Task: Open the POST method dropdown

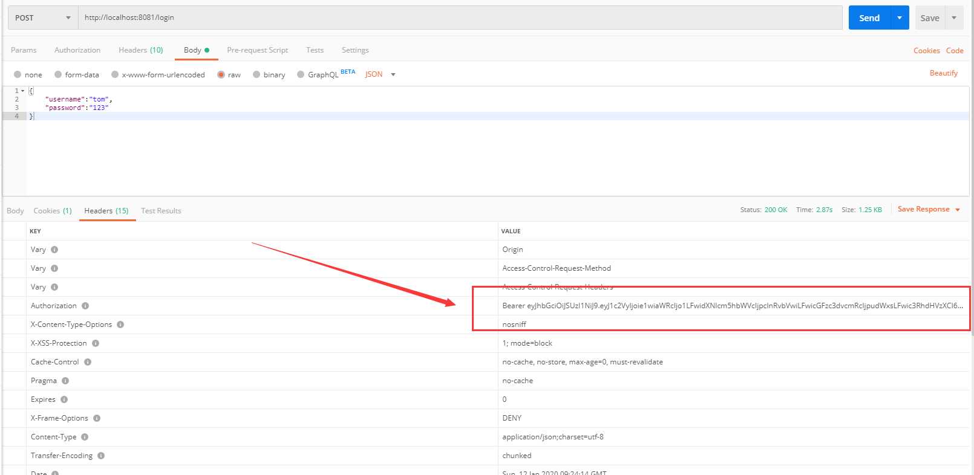Action: pos(43,18)
